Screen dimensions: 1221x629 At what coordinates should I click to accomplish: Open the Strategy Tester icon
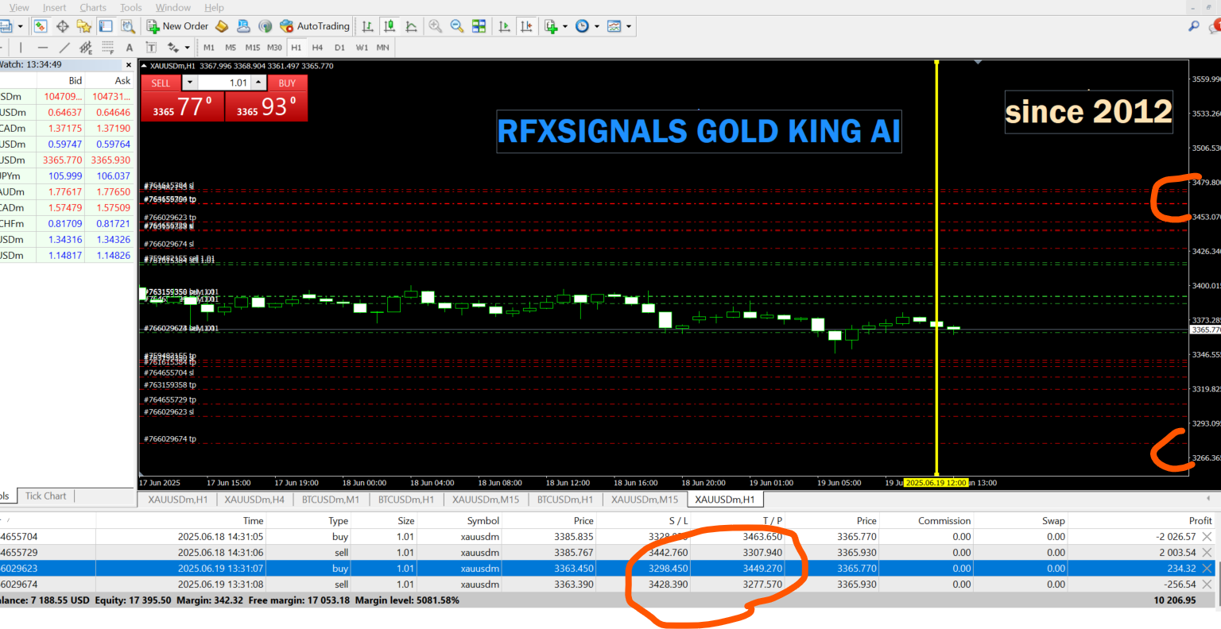click(127, 26)
